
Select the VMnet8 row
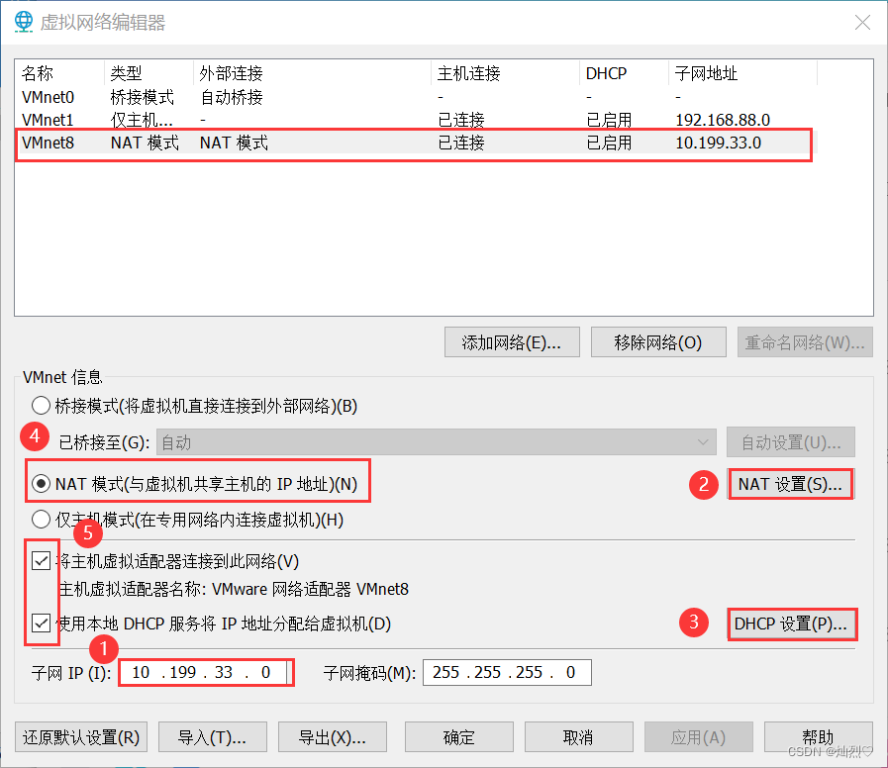tap(416, 143)
